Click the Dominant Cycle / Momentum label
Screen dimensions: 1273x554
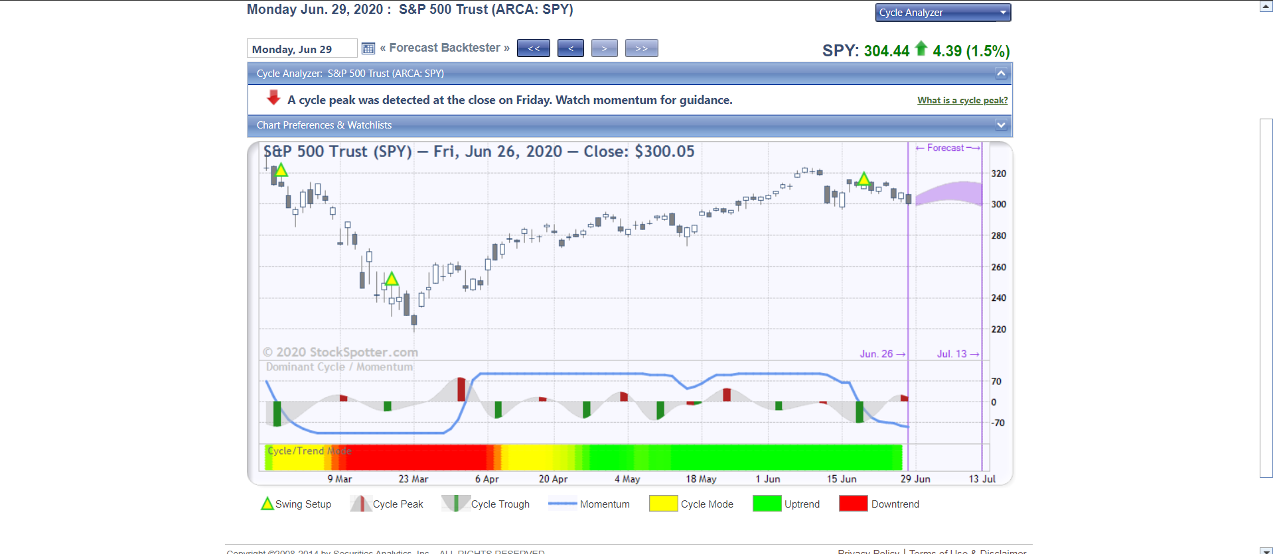[x=339, y=367]
